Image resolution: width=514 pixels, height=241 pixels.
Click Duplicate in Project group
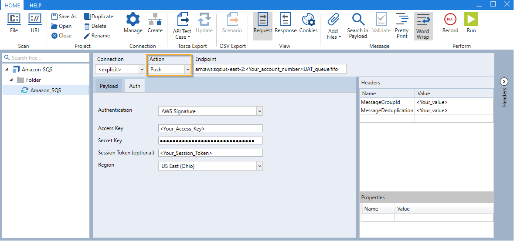[x=98, y=17]
